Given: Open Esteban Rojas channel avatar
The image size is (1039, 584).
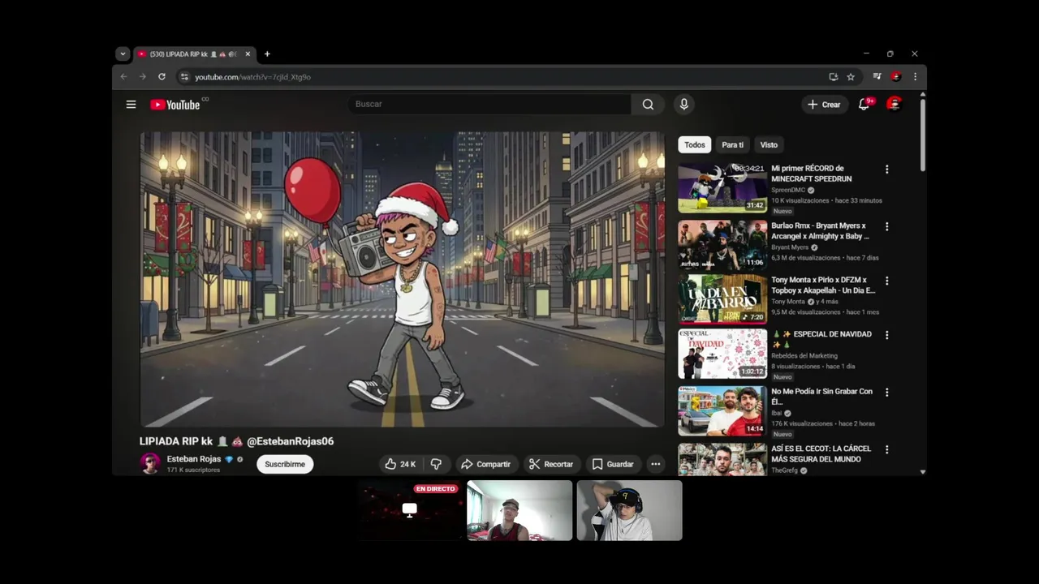Looking at the screenshot, I should 150,463.
